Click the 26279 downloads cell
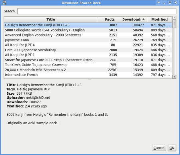 [138, 40]
